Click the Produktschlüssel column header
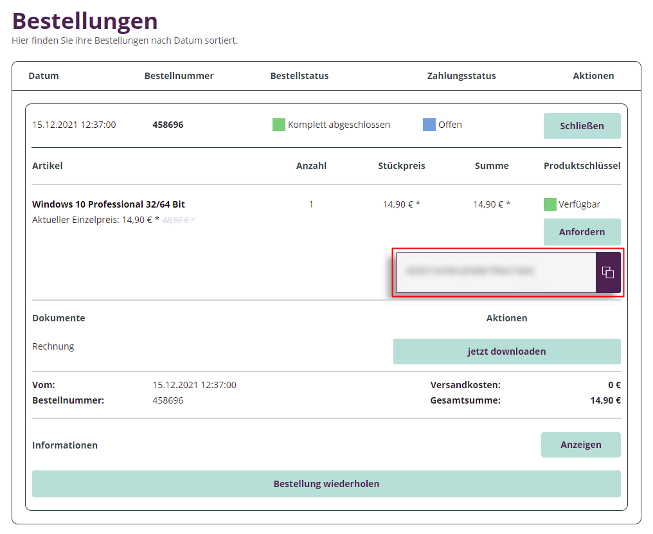Screen dimensions: 653x534 pyautogui.click(x=582, y=166)
